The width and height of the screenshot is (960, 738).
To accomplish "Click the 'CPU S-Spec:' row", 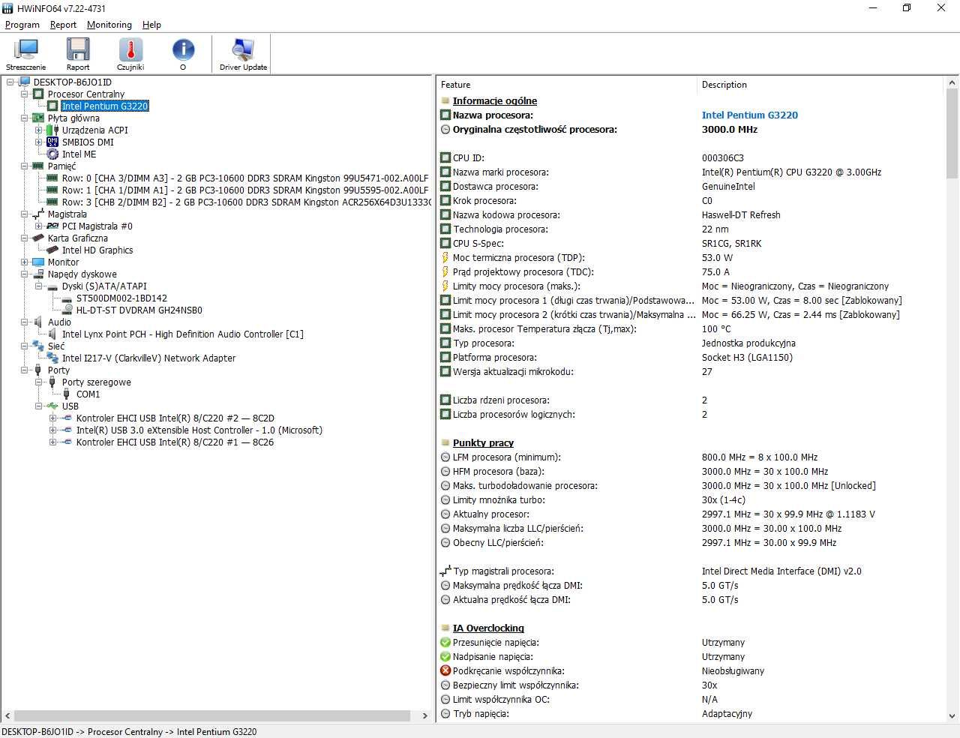I will [691, 243].
